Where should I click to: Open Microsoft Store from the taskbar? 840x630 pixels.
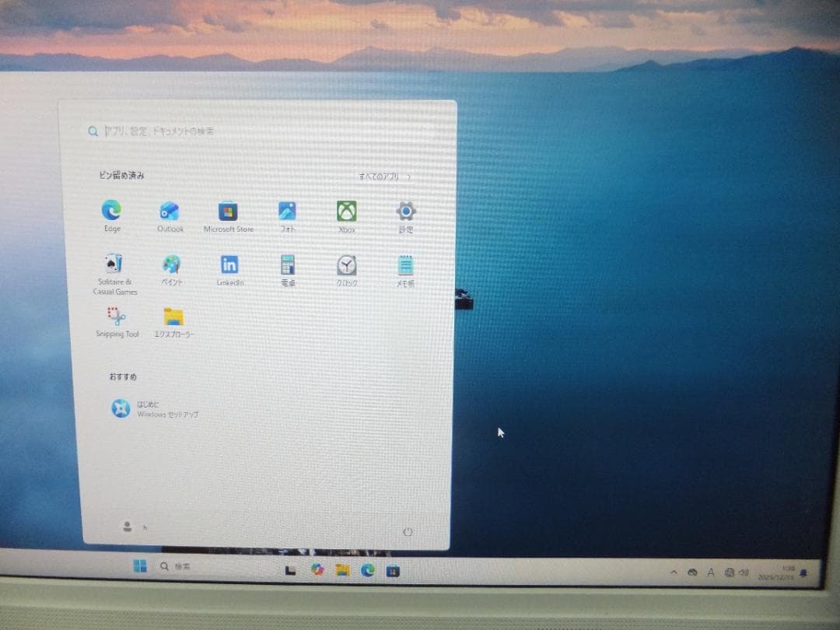[x=394, y=570]
